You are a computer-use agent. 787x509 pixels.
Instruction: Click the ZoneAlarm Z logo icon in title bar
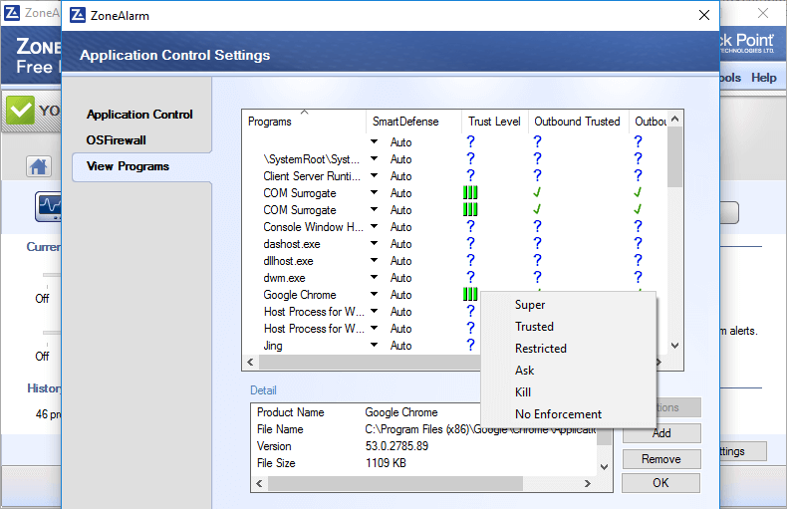coord(78,15)
